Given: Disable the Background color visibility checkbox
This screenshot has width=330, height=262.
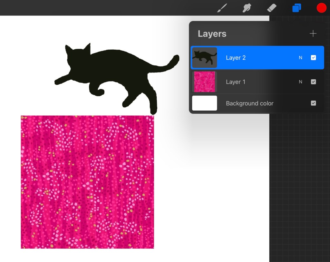Looking at the screenshot, I should (313, 103).
